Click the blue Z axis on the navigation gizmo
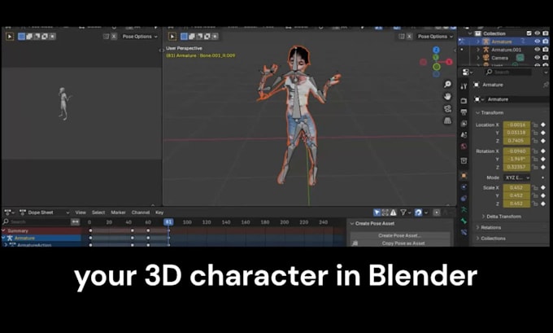Image resolution: width=553 pixels, height=333 pixels. (x=436, y=50)
